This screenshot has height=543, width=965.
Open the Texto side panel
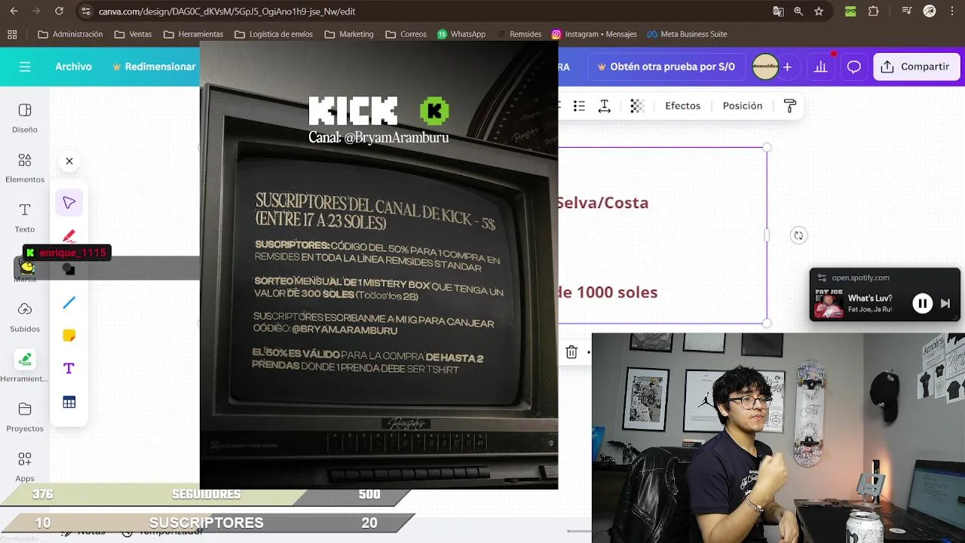point(25,218)
